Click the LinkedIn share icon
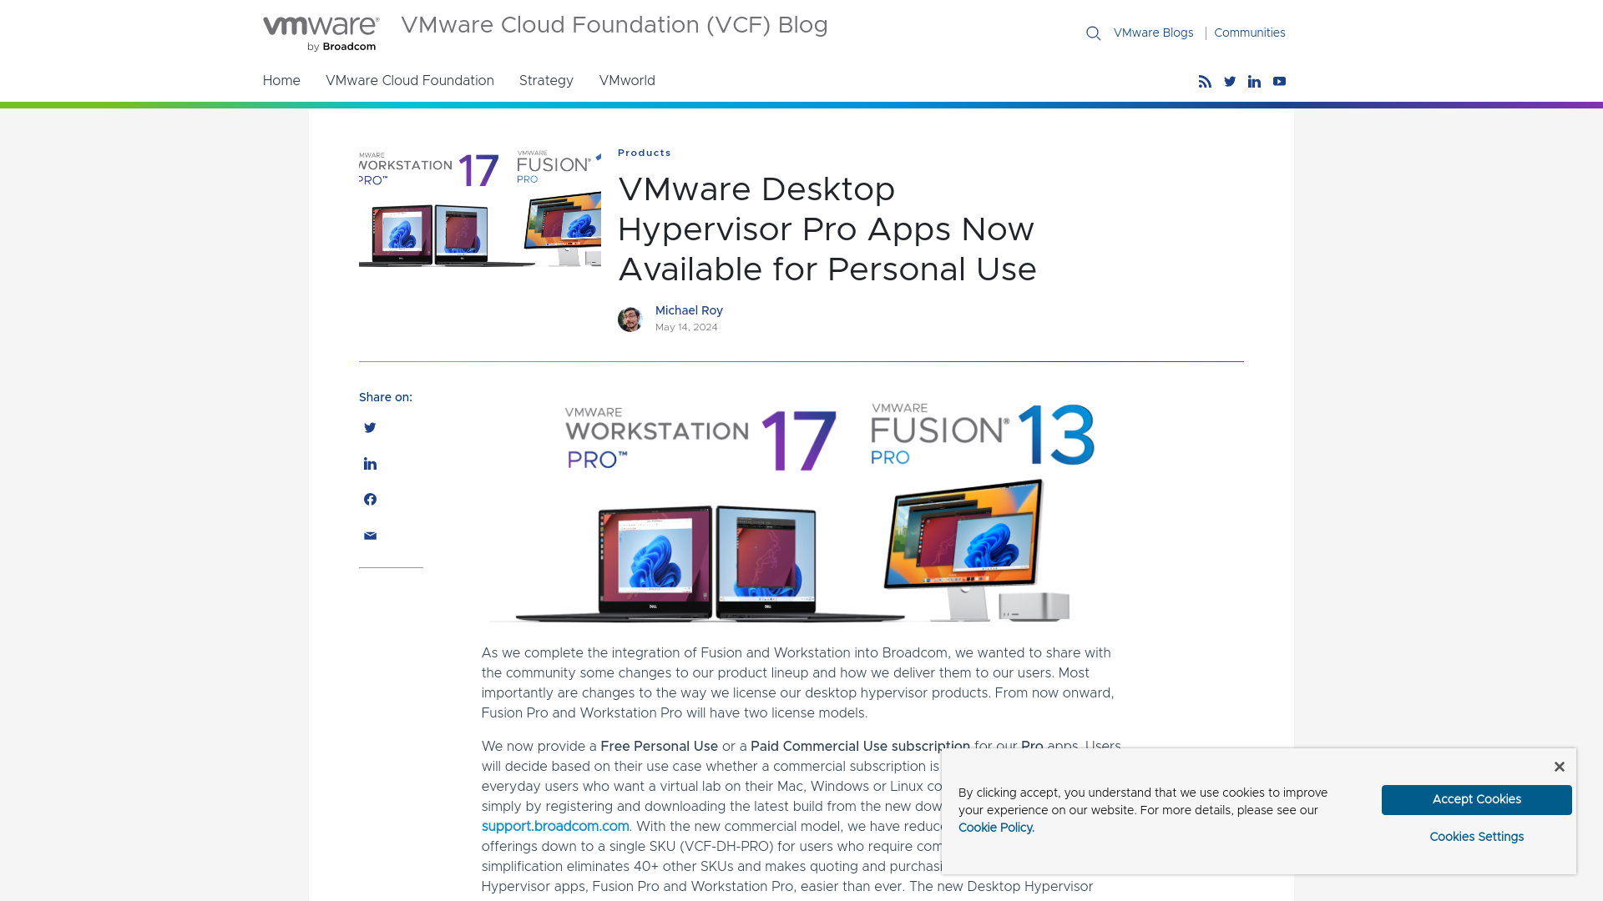Screen dimensions: 1603x901 point(370,463)
